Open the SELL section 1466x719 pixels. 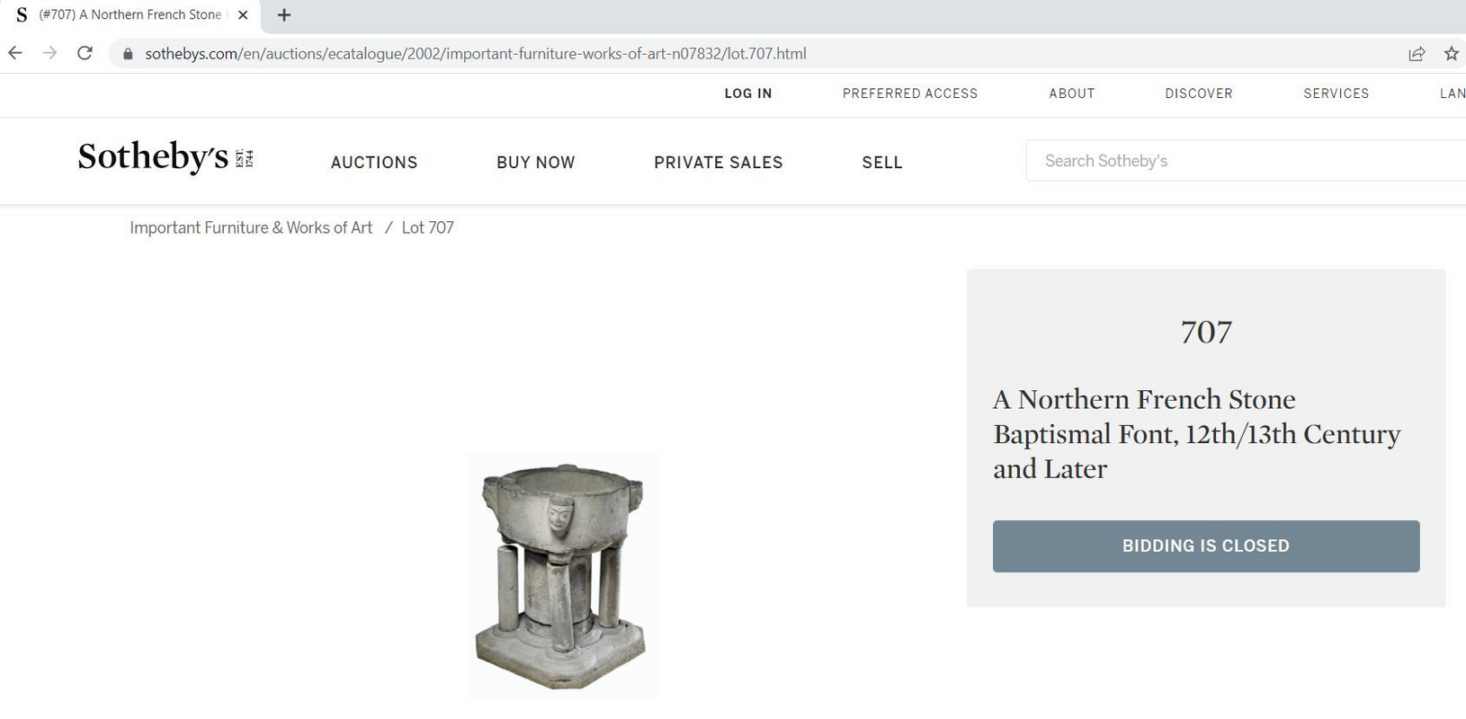(882, 163)
